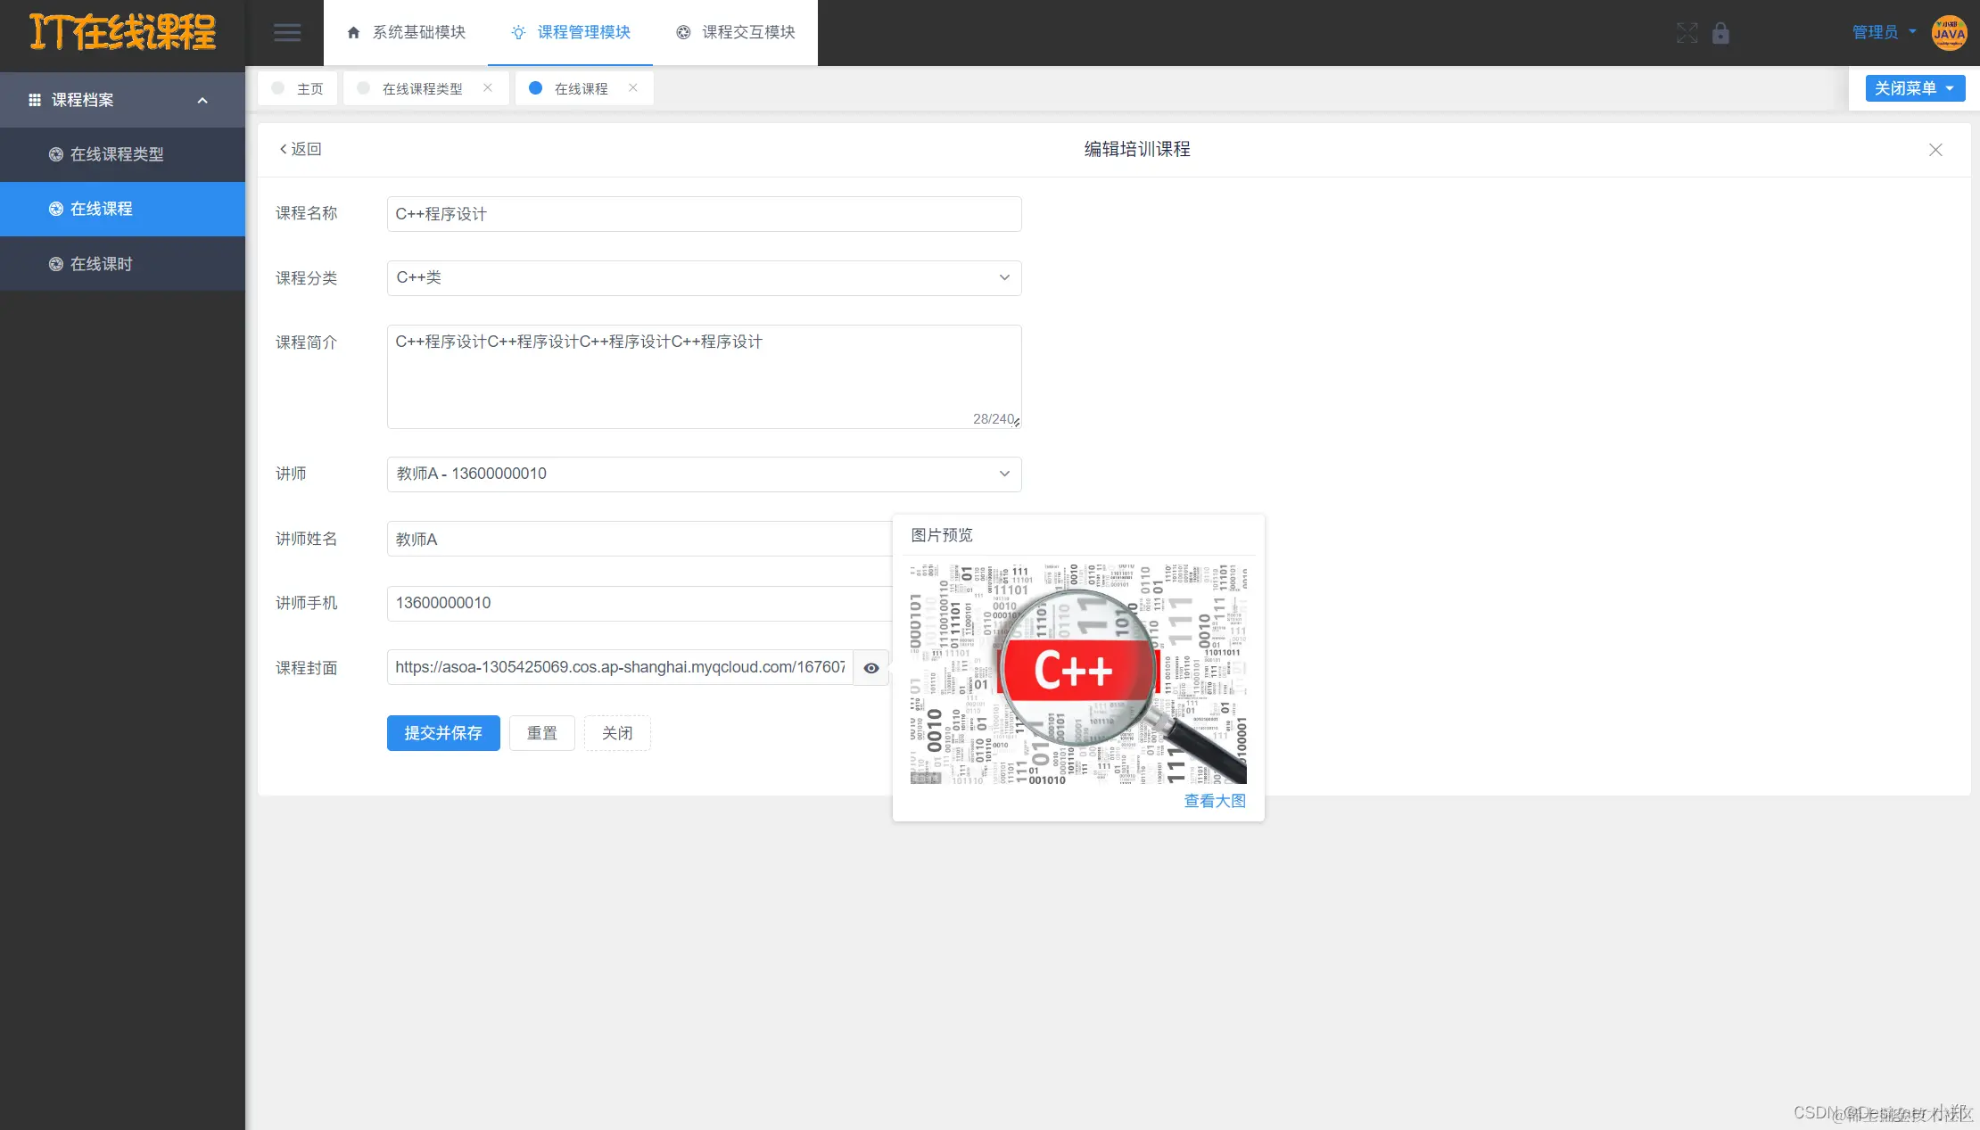Screen dimensions: 1980x1130
Task: Open the JAVA admin avatar
Action: pyautogui.click(x=1950, y=33)
